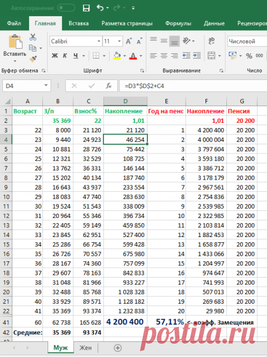
Task: Apply bold with the Ж button
Action: tap(55, 56)
